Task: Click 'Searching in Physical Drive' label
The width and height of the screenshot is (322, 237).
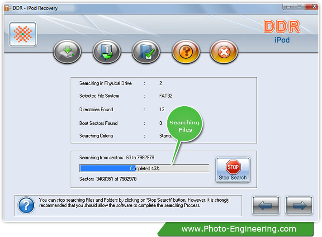Action: point(105,83)
